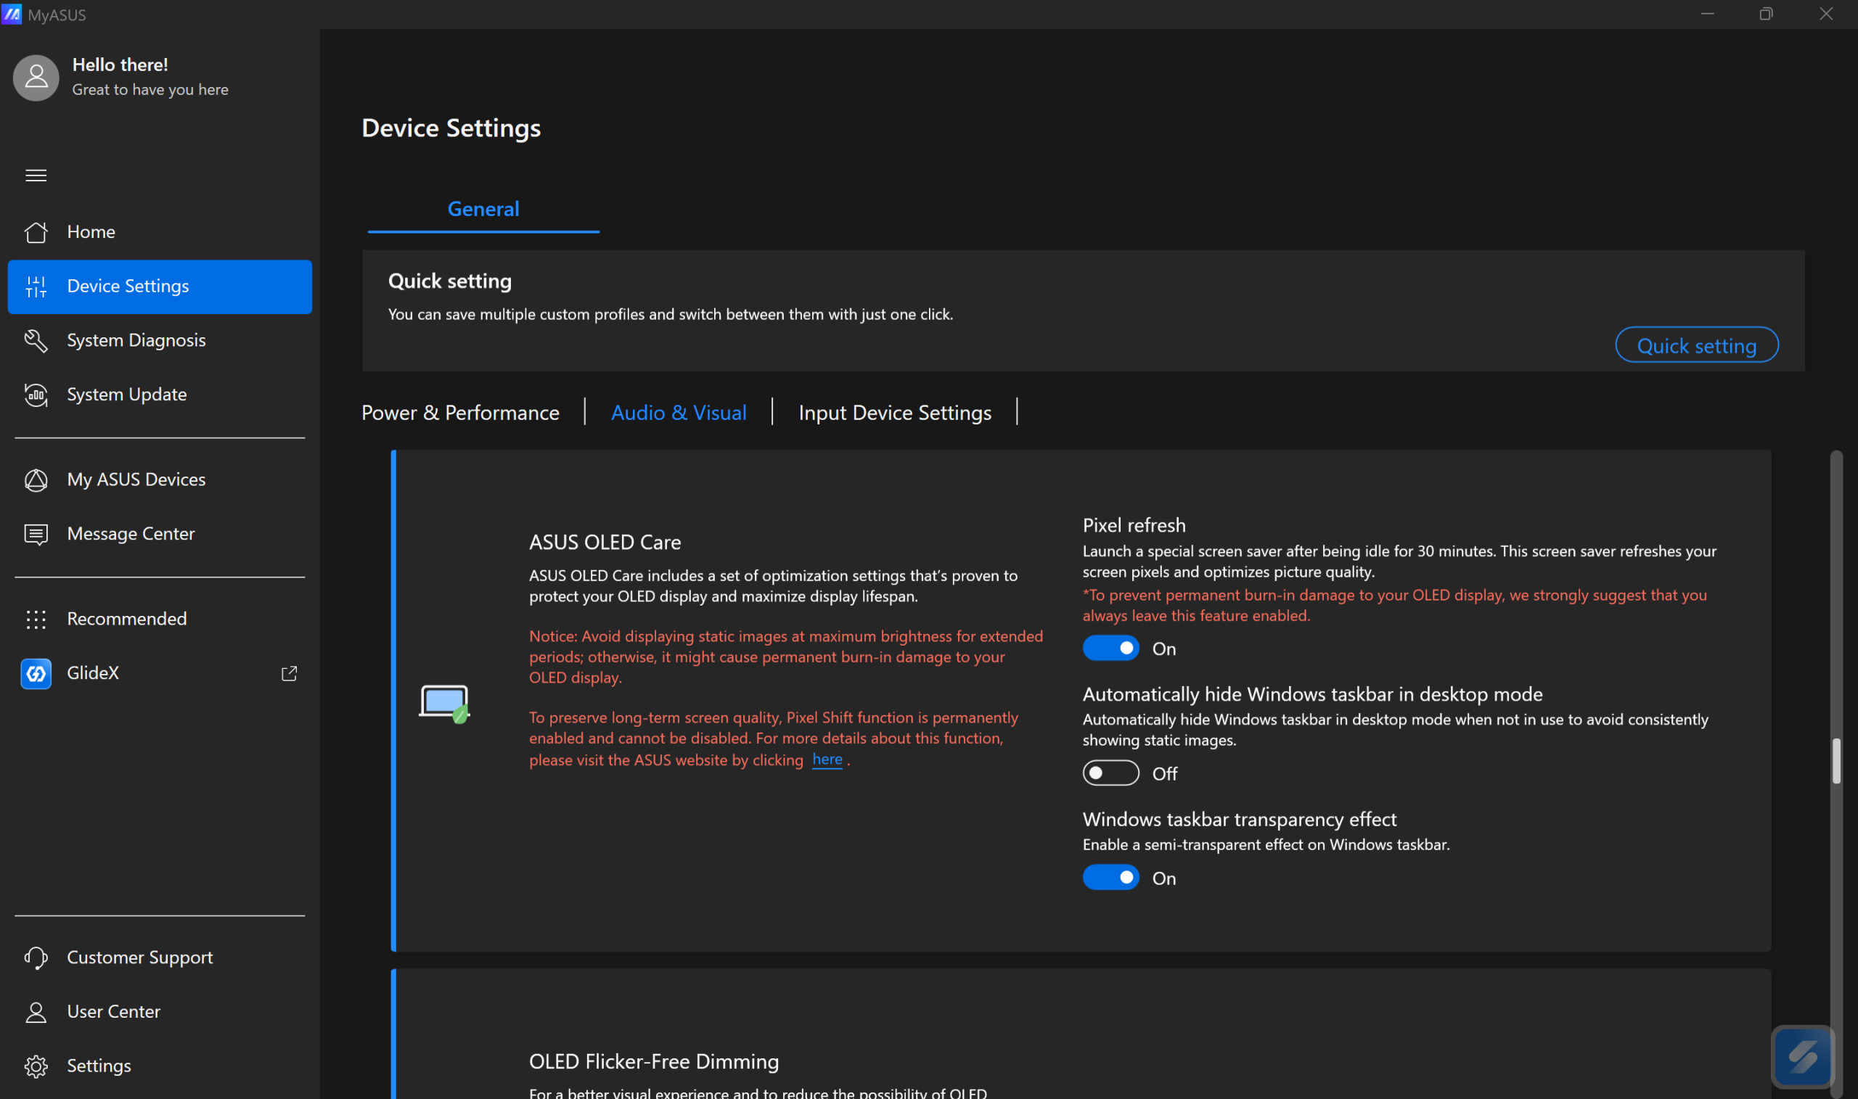Switch to the Power & Performance section
Screen dimensions: 1858x1099
(x=460, y=413)
